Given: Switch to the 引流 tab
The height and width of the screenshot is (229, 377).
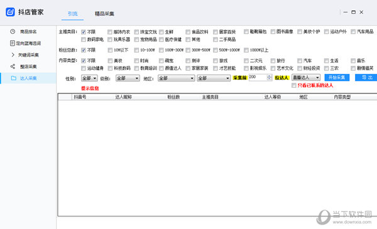Looking at the screenshot, I should (72, 14).
